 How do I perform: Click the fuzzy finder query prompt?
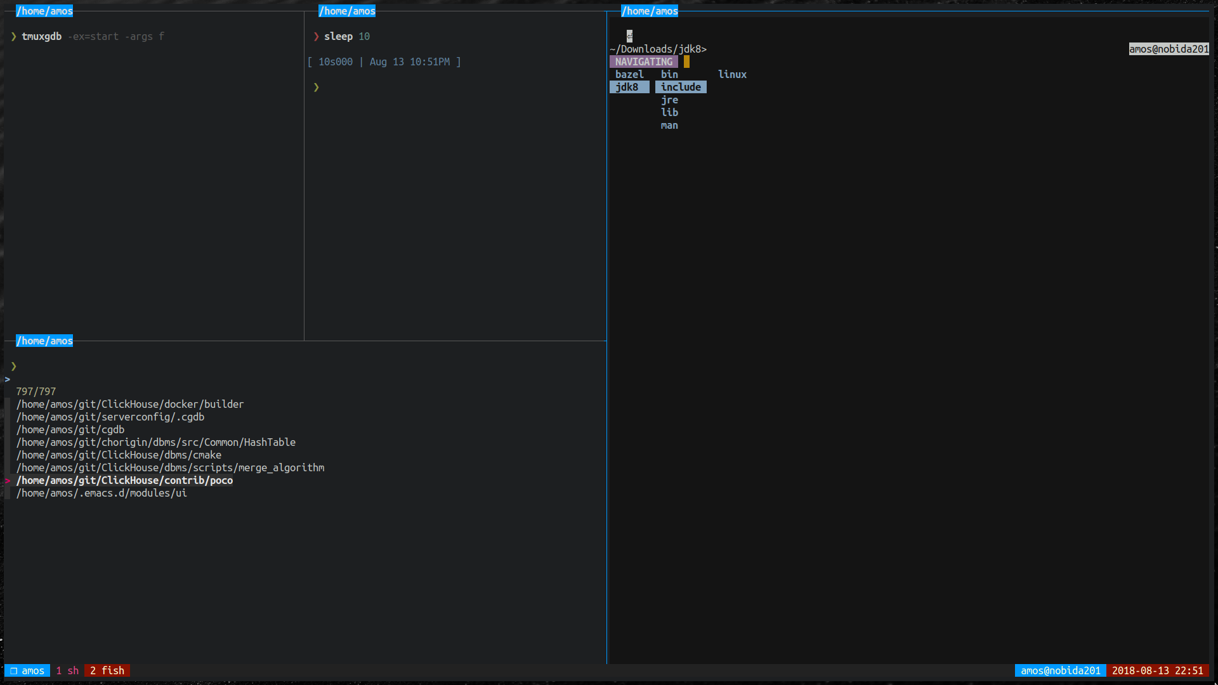8,379
